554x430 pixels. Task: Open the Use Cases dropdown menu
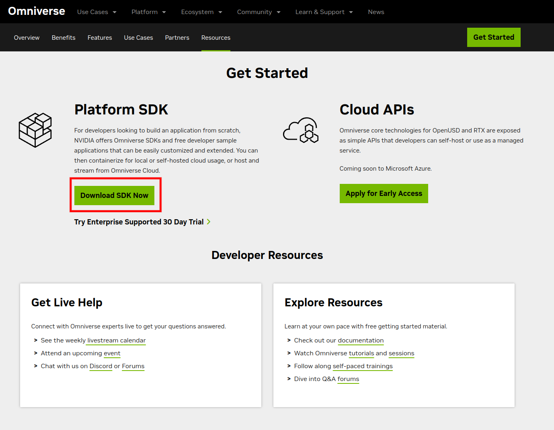[97, 12]
